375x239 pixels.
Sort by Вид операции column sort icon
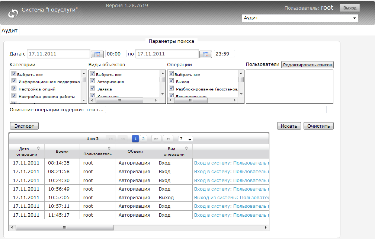tap(186, 149)
